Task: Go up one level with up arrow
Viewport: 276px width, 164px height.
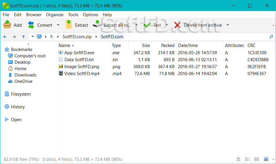Action: [x=23, y=37]
